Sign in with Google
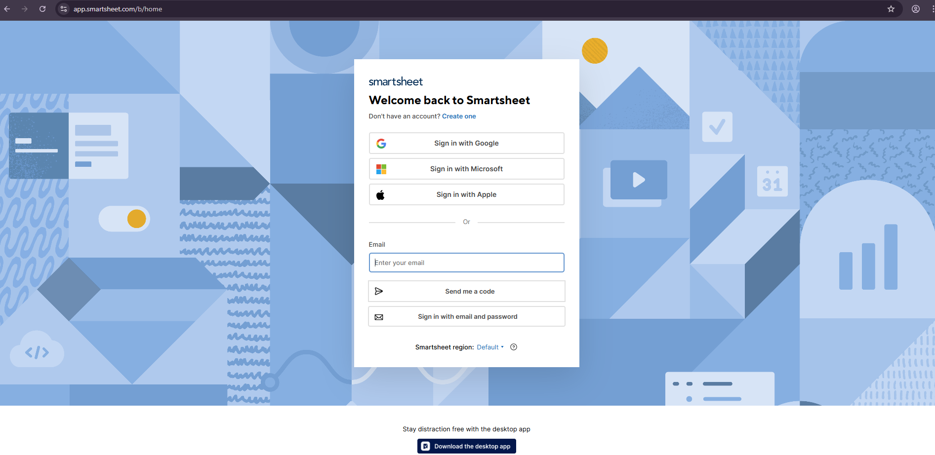 tap(466, 143)
